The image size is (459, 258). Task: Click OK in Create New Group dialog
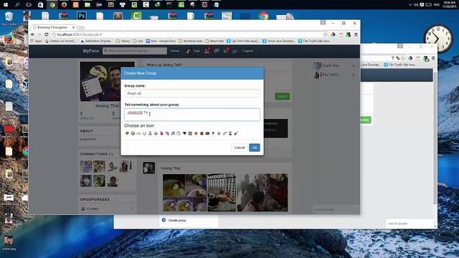coord(255,148)
